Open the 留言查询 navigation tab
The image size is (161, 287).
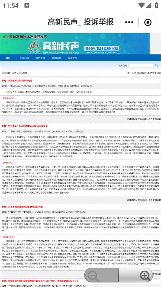pos(72,58)
